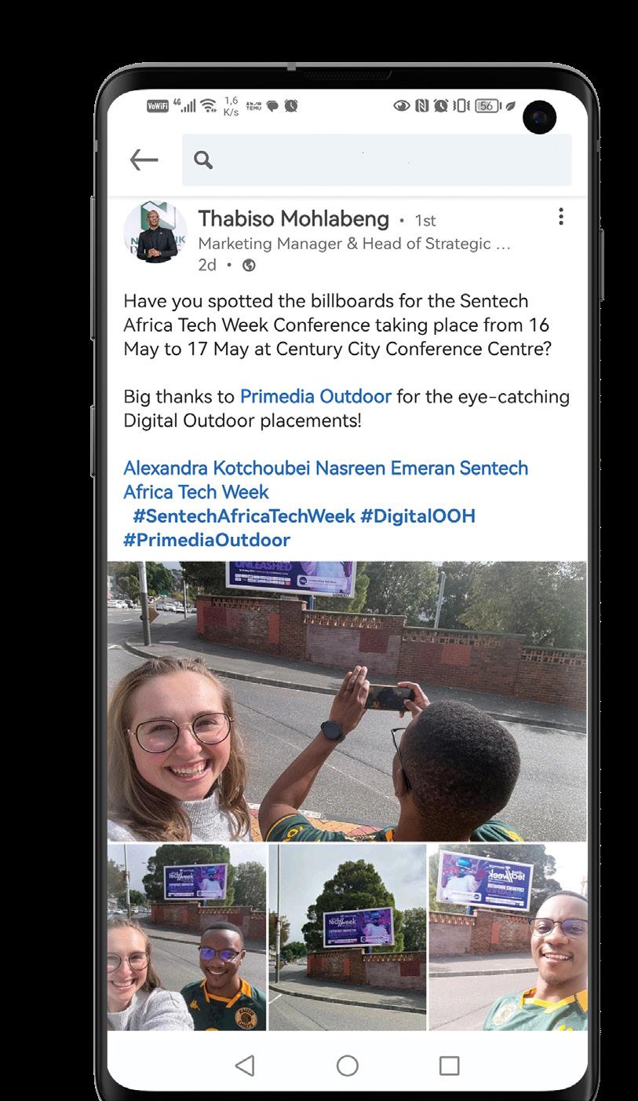Viewport: 638px width, 1101px height.
Task: Tap the Android back navigation triangle
Action: tap(245, 1065)
